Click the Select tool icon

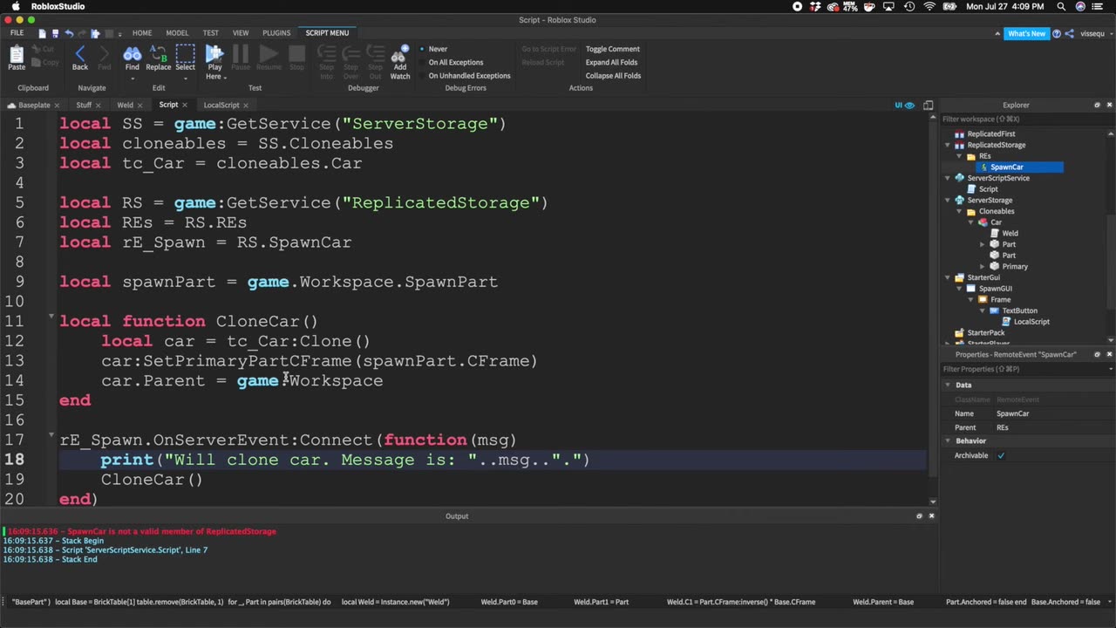click(x=185, y=54)
